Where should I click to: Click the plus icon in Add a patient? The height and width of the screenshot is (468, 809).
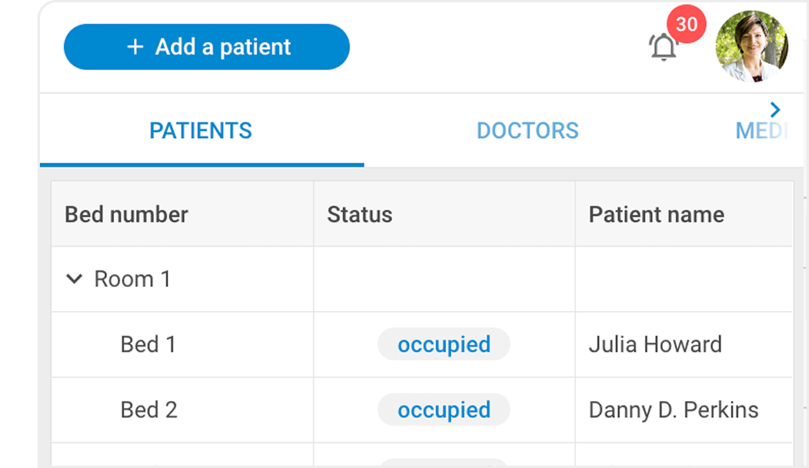click(135, 47)
